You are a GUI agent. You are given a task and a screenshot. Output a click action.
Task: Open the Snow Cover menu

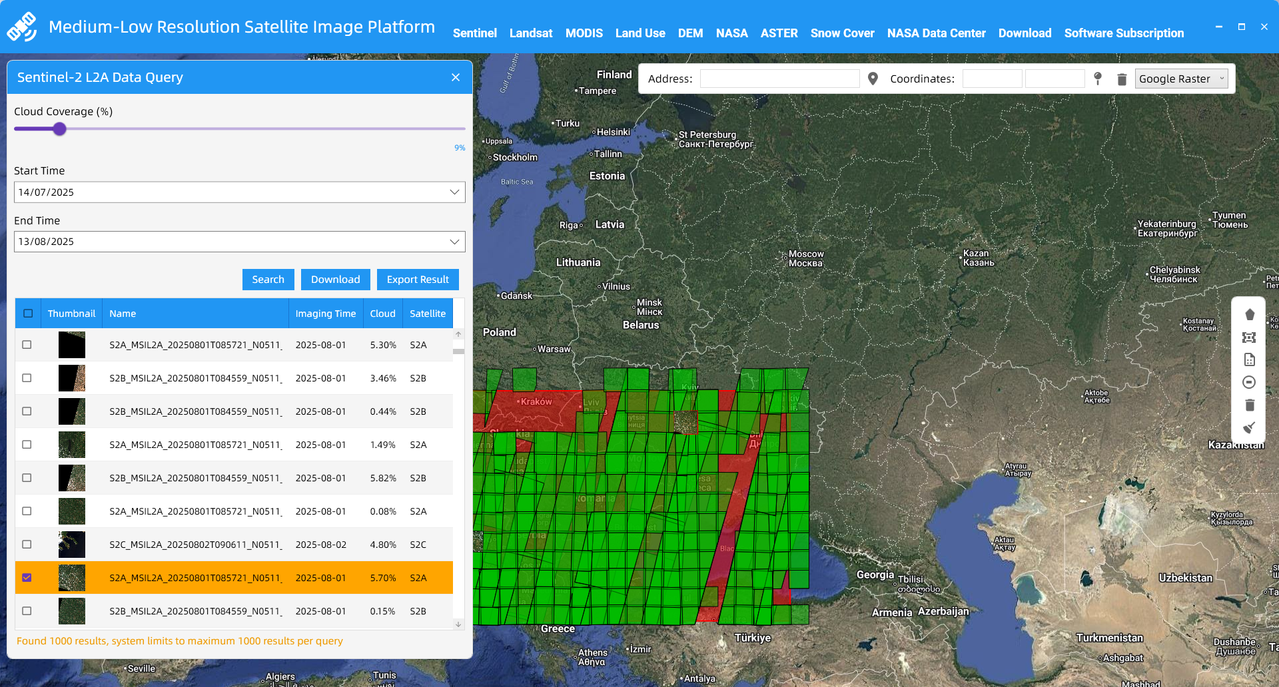[x=843, y=33]
